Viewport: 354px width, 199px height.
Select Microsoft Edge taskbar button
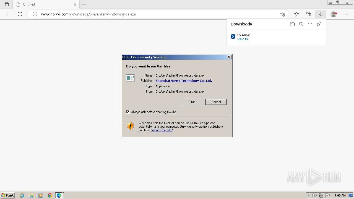[x=59, y=195]
